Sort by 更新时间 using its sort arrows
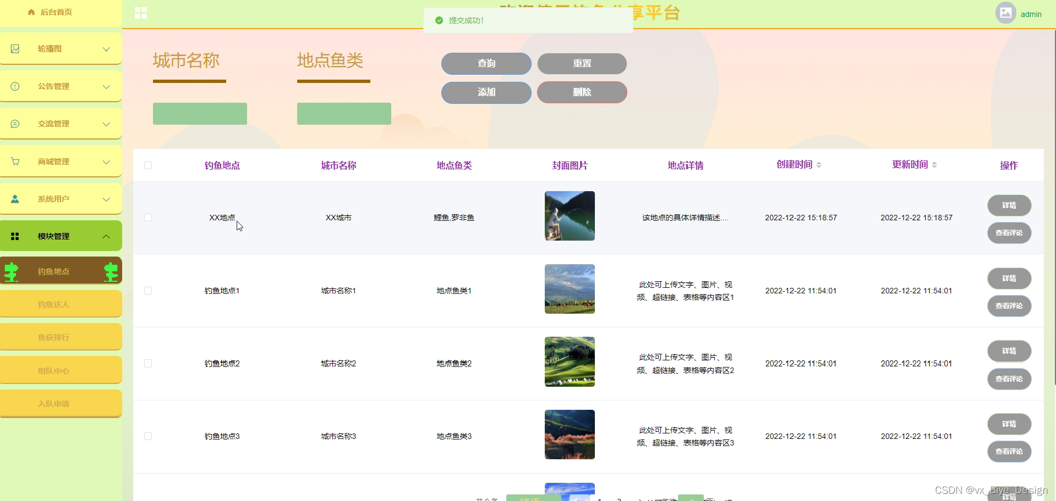Viewport: 1056px width, 501px height. pos(934,165)
